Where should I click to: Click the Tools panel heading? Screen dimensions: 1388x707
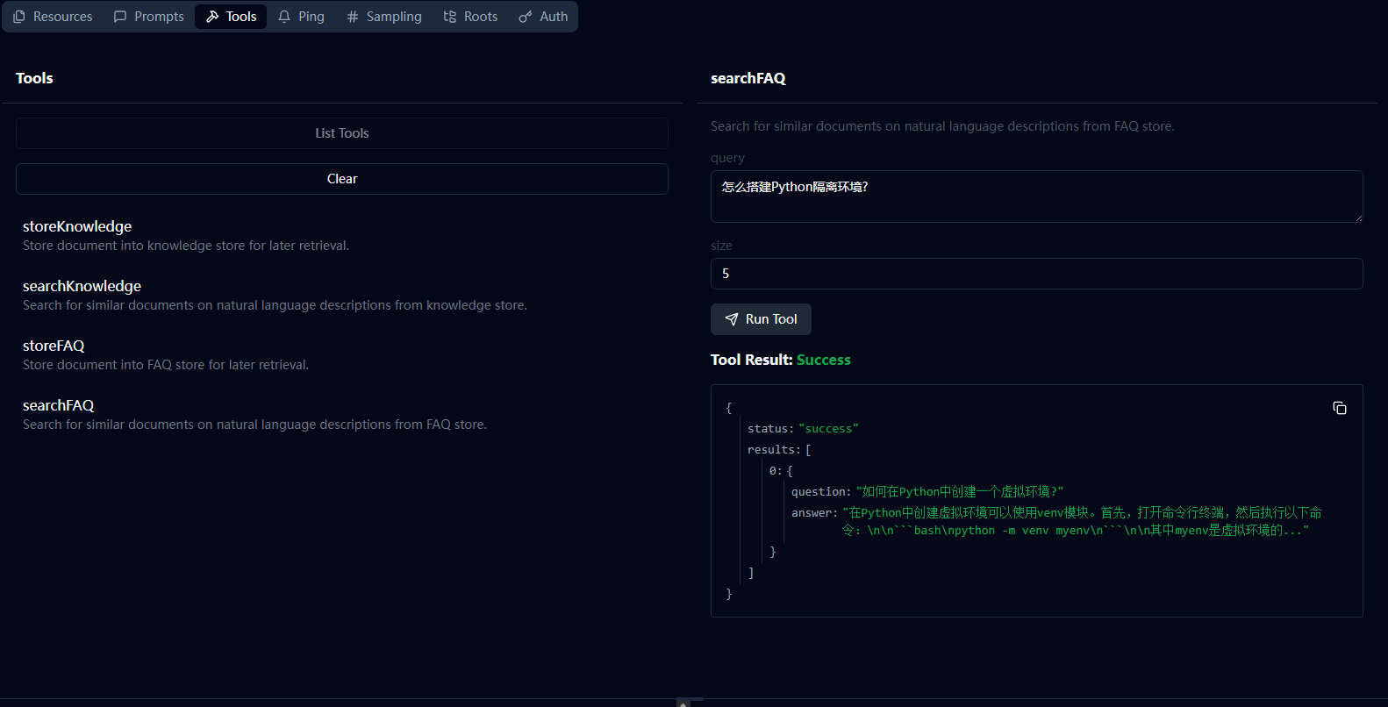click(x=34, y=78)
